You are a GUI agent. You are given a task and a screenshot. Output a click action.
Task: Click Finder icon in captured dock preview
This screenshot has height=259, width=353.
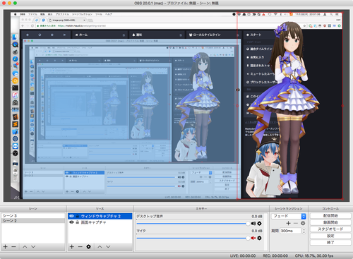[15, 37]
